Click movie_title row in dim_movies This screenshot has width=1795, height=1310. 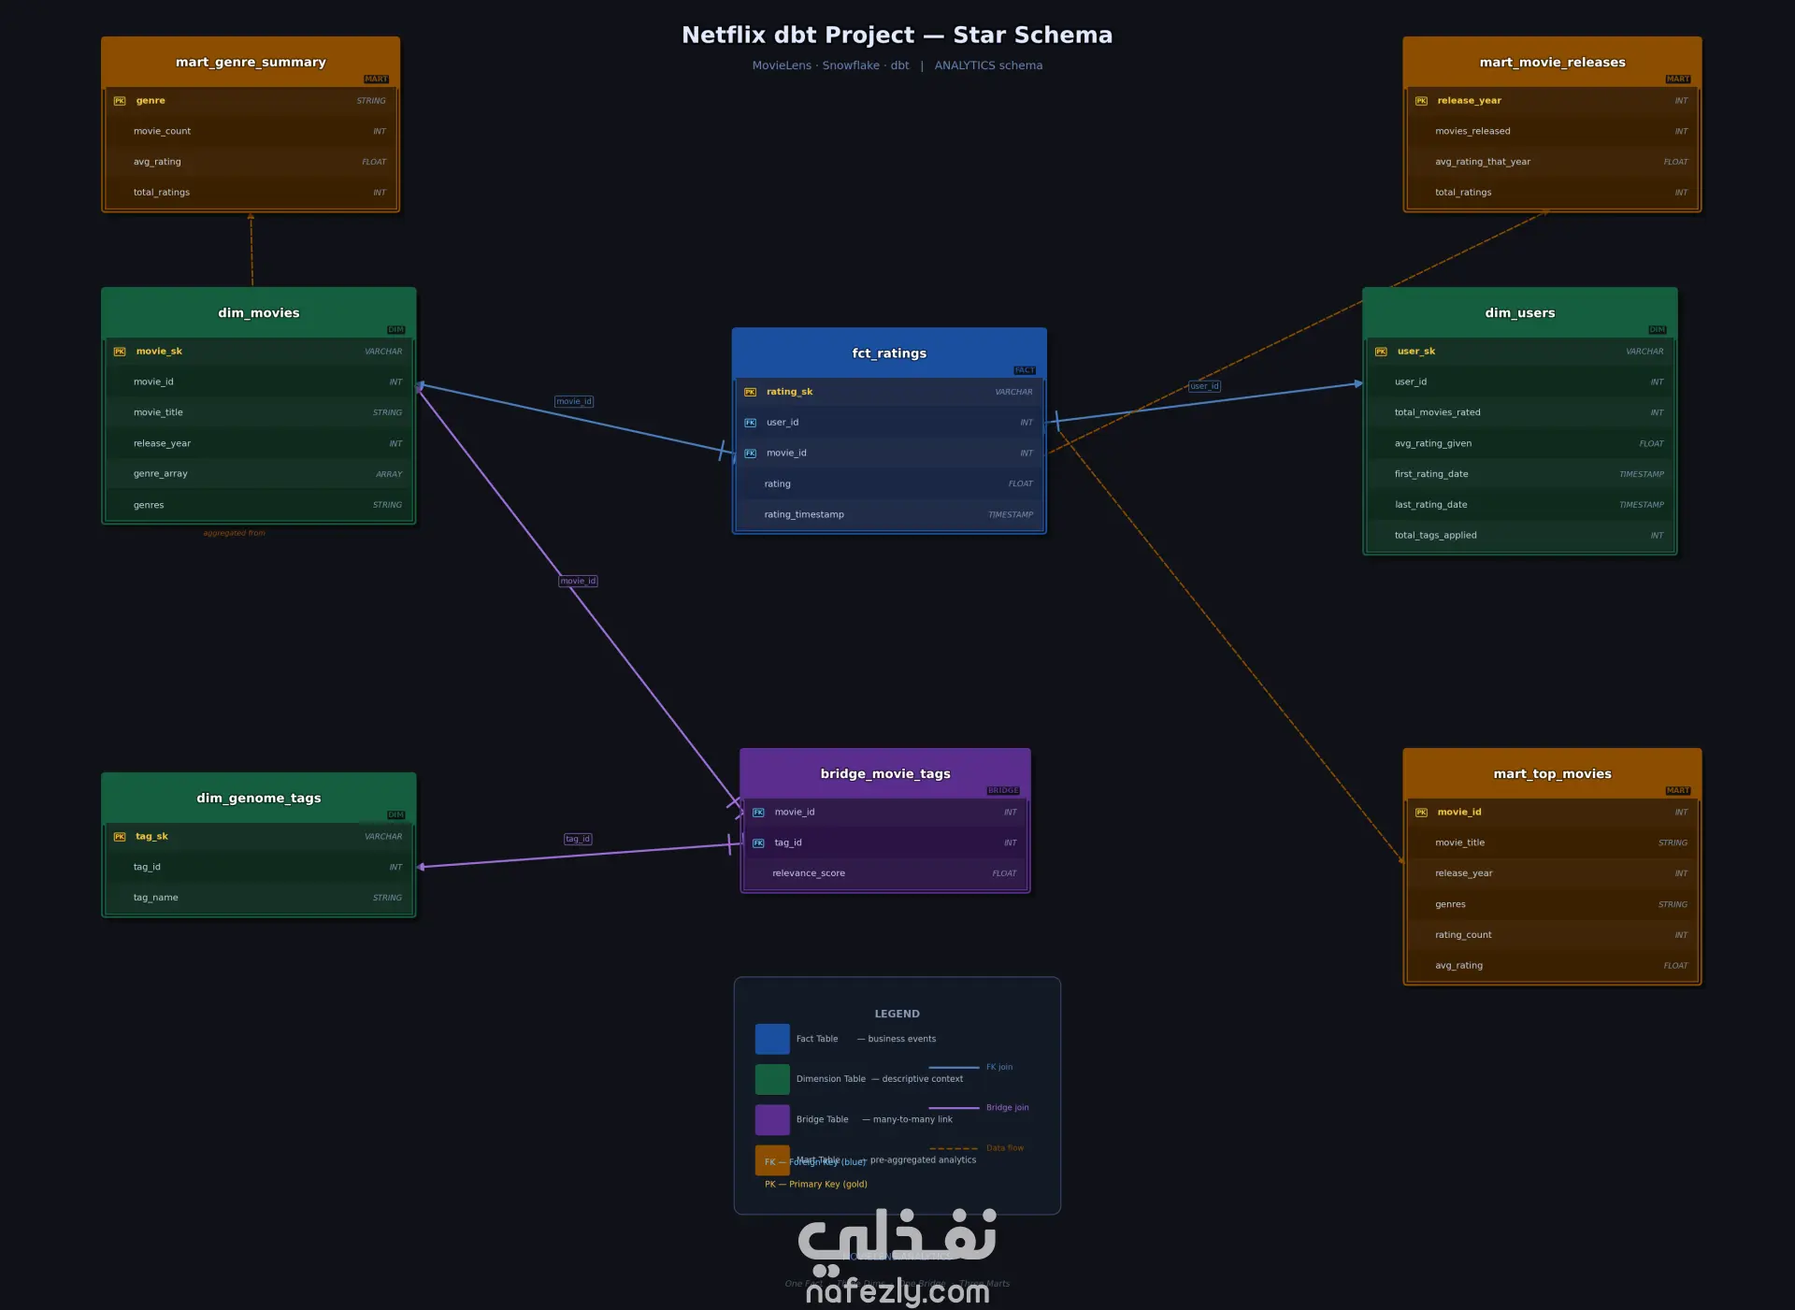259,412
